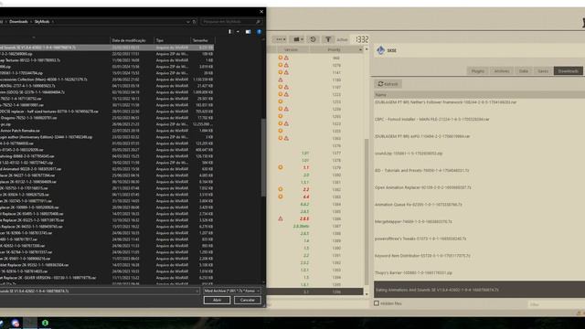Open the green circular icon on the taskbar
This screenshot has width=585, height=329.
[x=45, y=323]
